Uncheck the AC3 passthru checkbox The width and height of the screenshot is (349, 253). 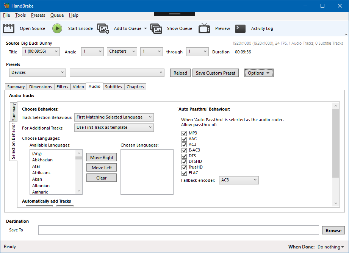184,145
